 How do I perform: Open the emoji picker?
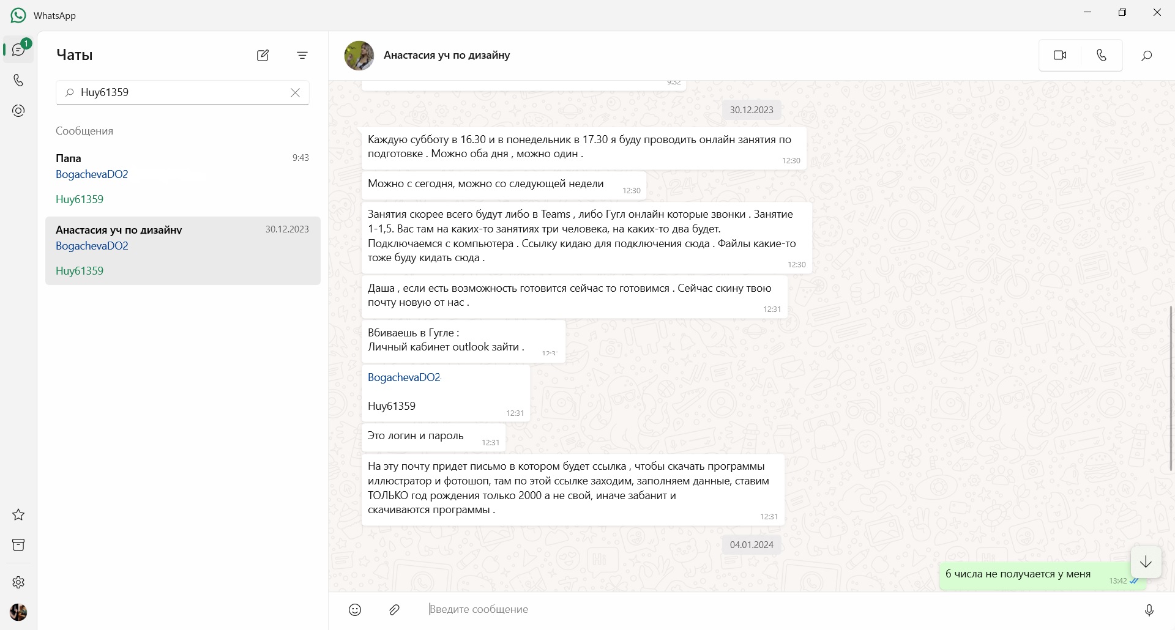tap(355, 609)
